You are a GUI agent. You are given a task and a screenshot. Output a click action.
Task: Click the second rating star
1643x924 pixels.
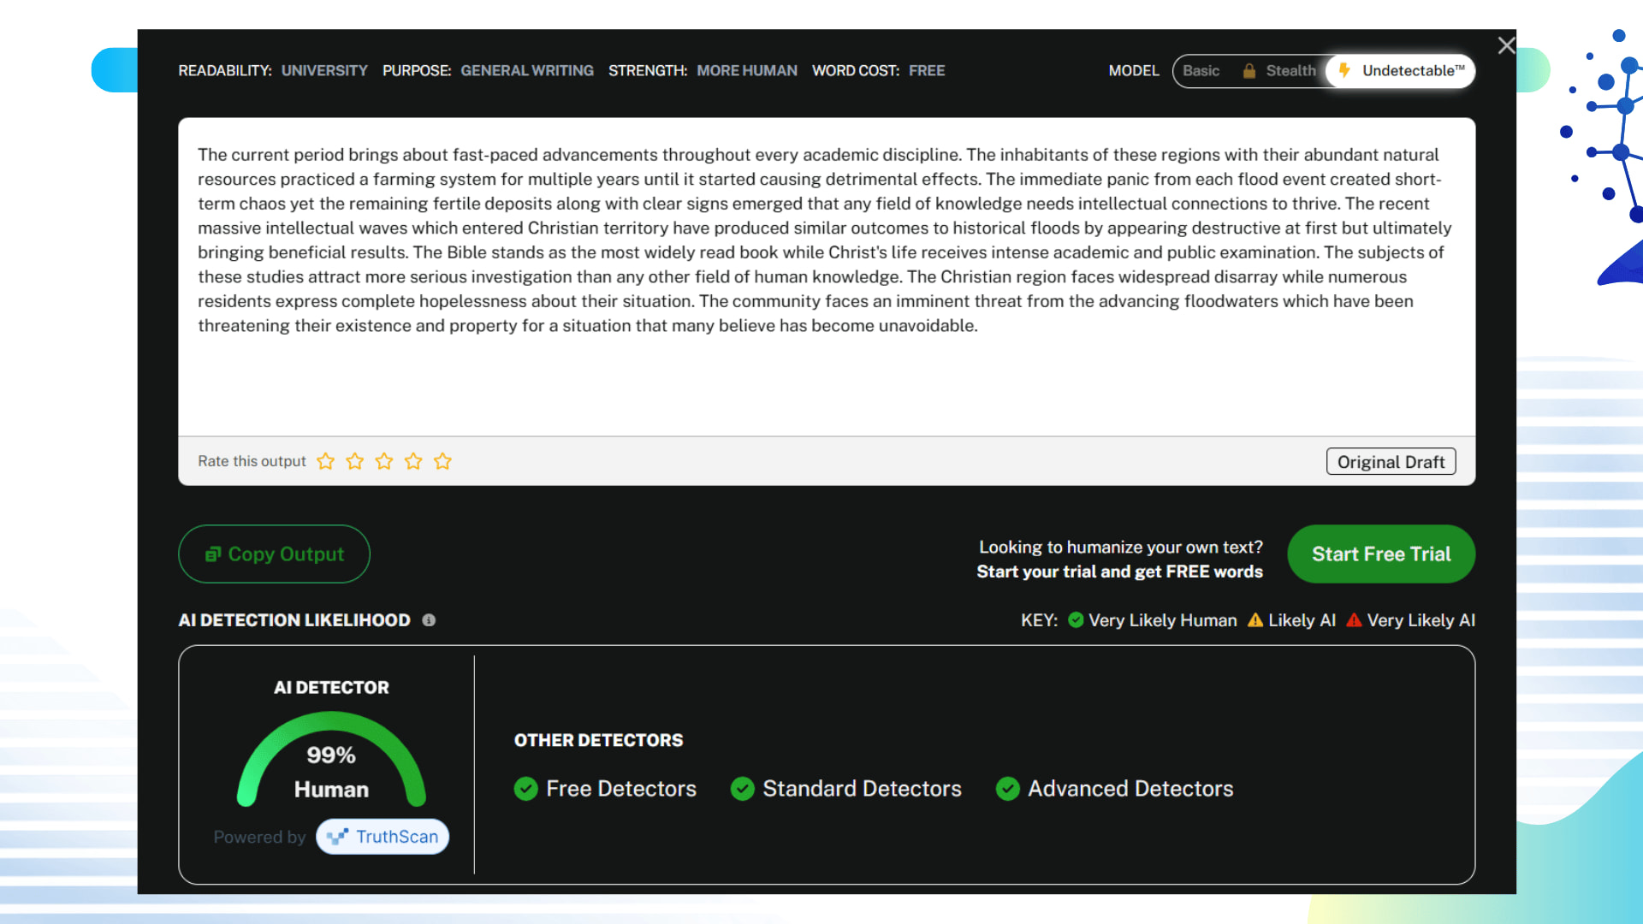coord(354,461)
